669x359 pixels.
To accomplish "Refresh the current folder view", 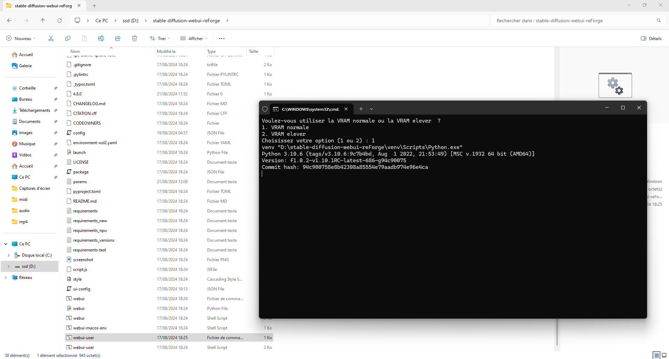I will 60,21.
